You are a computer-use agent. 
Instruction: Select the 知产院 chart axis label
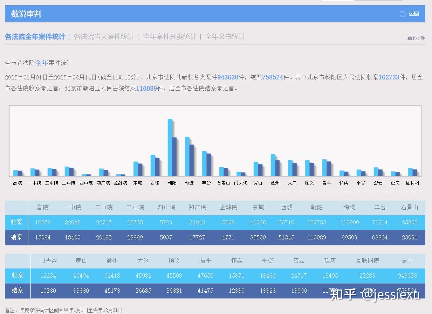pyautogui.click(x=103, y=183)
